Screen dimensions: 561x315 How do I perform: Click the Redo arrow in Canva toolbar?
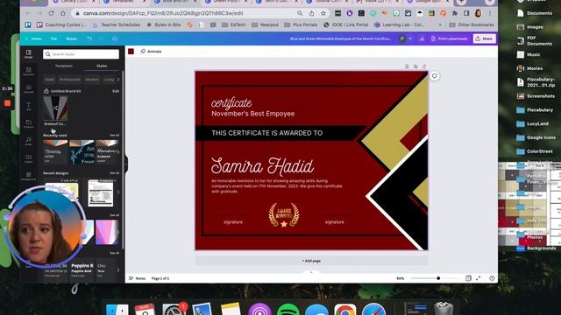102,38
